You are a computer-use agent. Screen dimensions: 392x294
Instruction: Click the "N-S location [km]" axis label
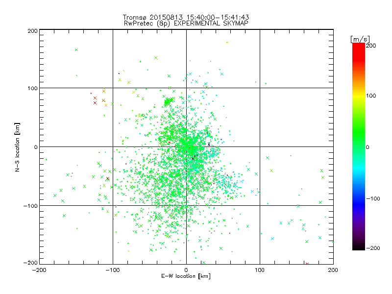pos(17,147)
